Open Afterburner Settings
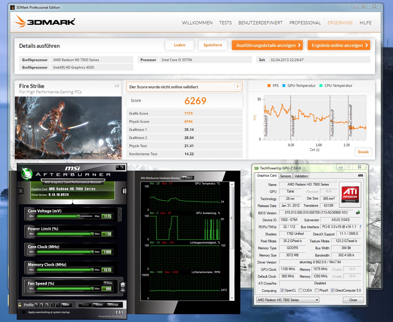The image size is (393, 322). (x=113, y=305)
